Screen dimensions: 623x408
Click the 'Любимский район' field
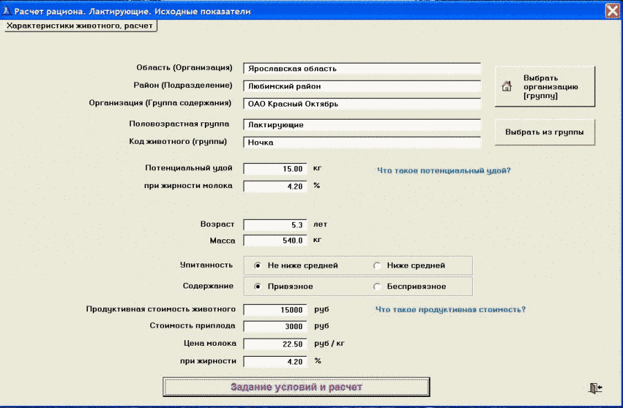[x=362, y=86]
